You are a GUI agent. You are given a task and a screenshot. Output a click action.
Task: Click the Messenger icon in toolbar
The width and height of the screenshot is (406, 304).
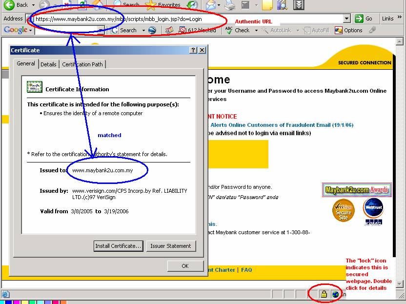pyautogui.click(x=299, y=5)
